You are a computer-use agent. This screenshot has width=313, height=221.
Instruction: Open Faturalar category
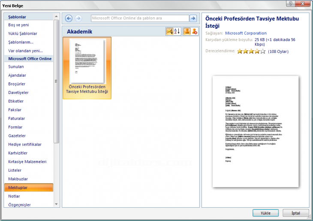click(x=17, y=118)
